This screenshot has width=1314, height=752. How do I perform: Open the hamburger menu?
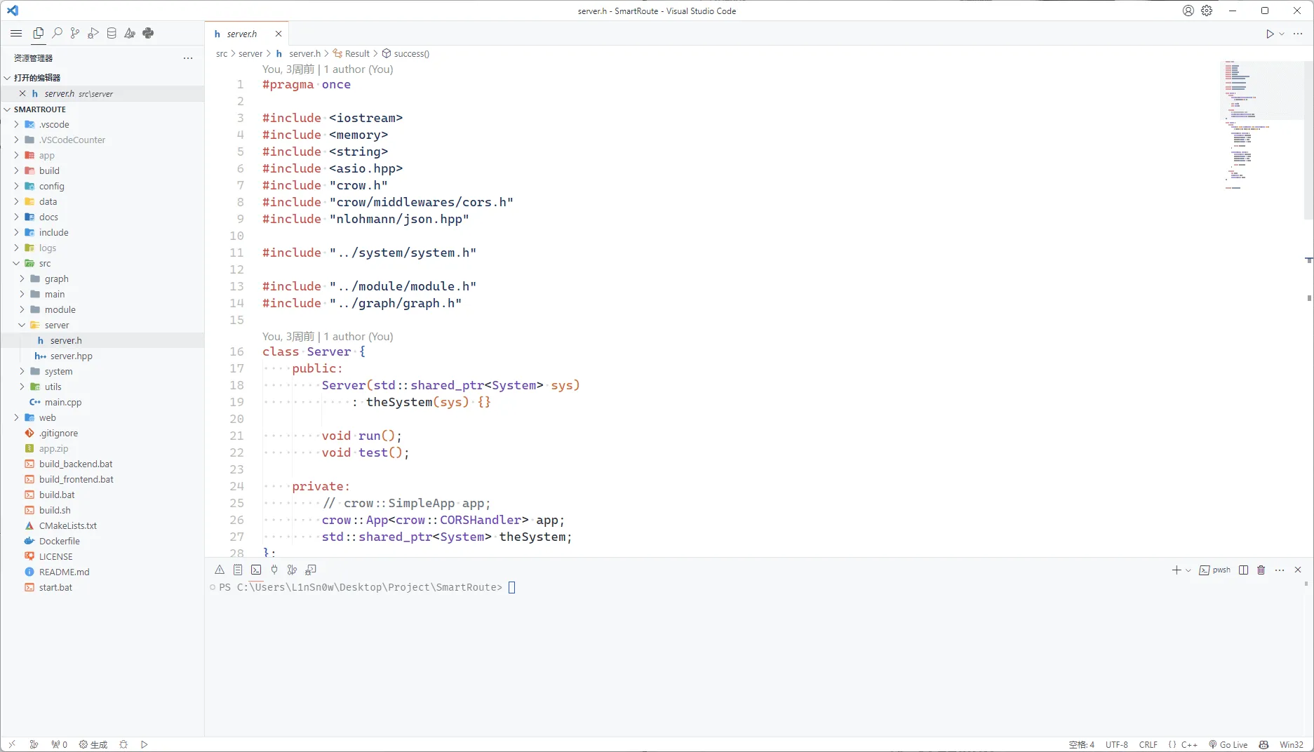point(16,33)
